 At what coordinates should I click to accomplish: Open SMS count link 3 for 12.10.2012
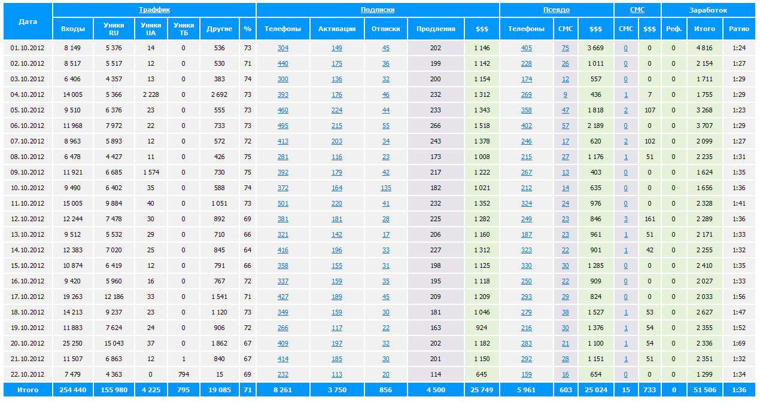coord(626,219)
